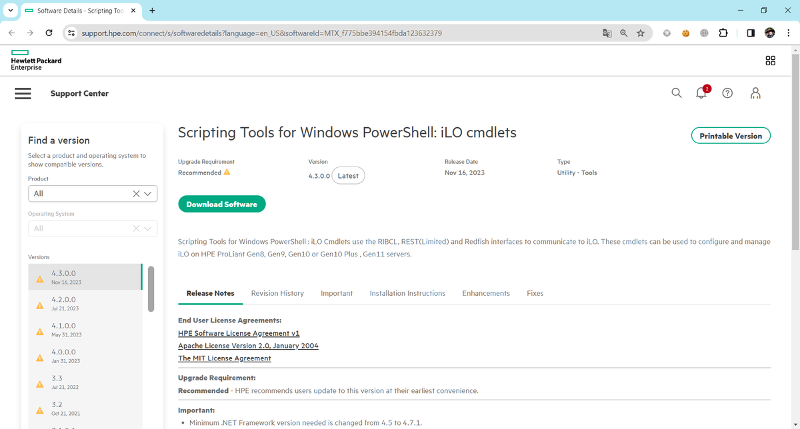Click the Download Software button
This screenshot has width=800, height=429.
click(222, 205)
